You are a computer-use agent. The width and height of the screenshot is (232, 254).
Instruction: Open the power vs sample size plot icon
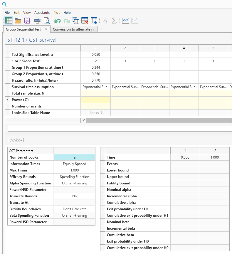125,21
